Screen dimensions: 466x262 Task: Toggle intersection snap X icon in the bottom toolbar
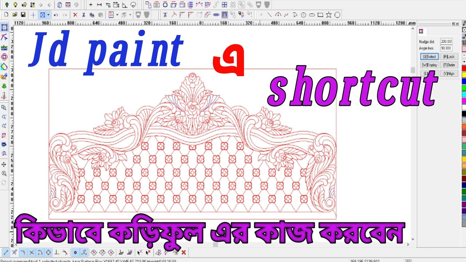(32, 252)
